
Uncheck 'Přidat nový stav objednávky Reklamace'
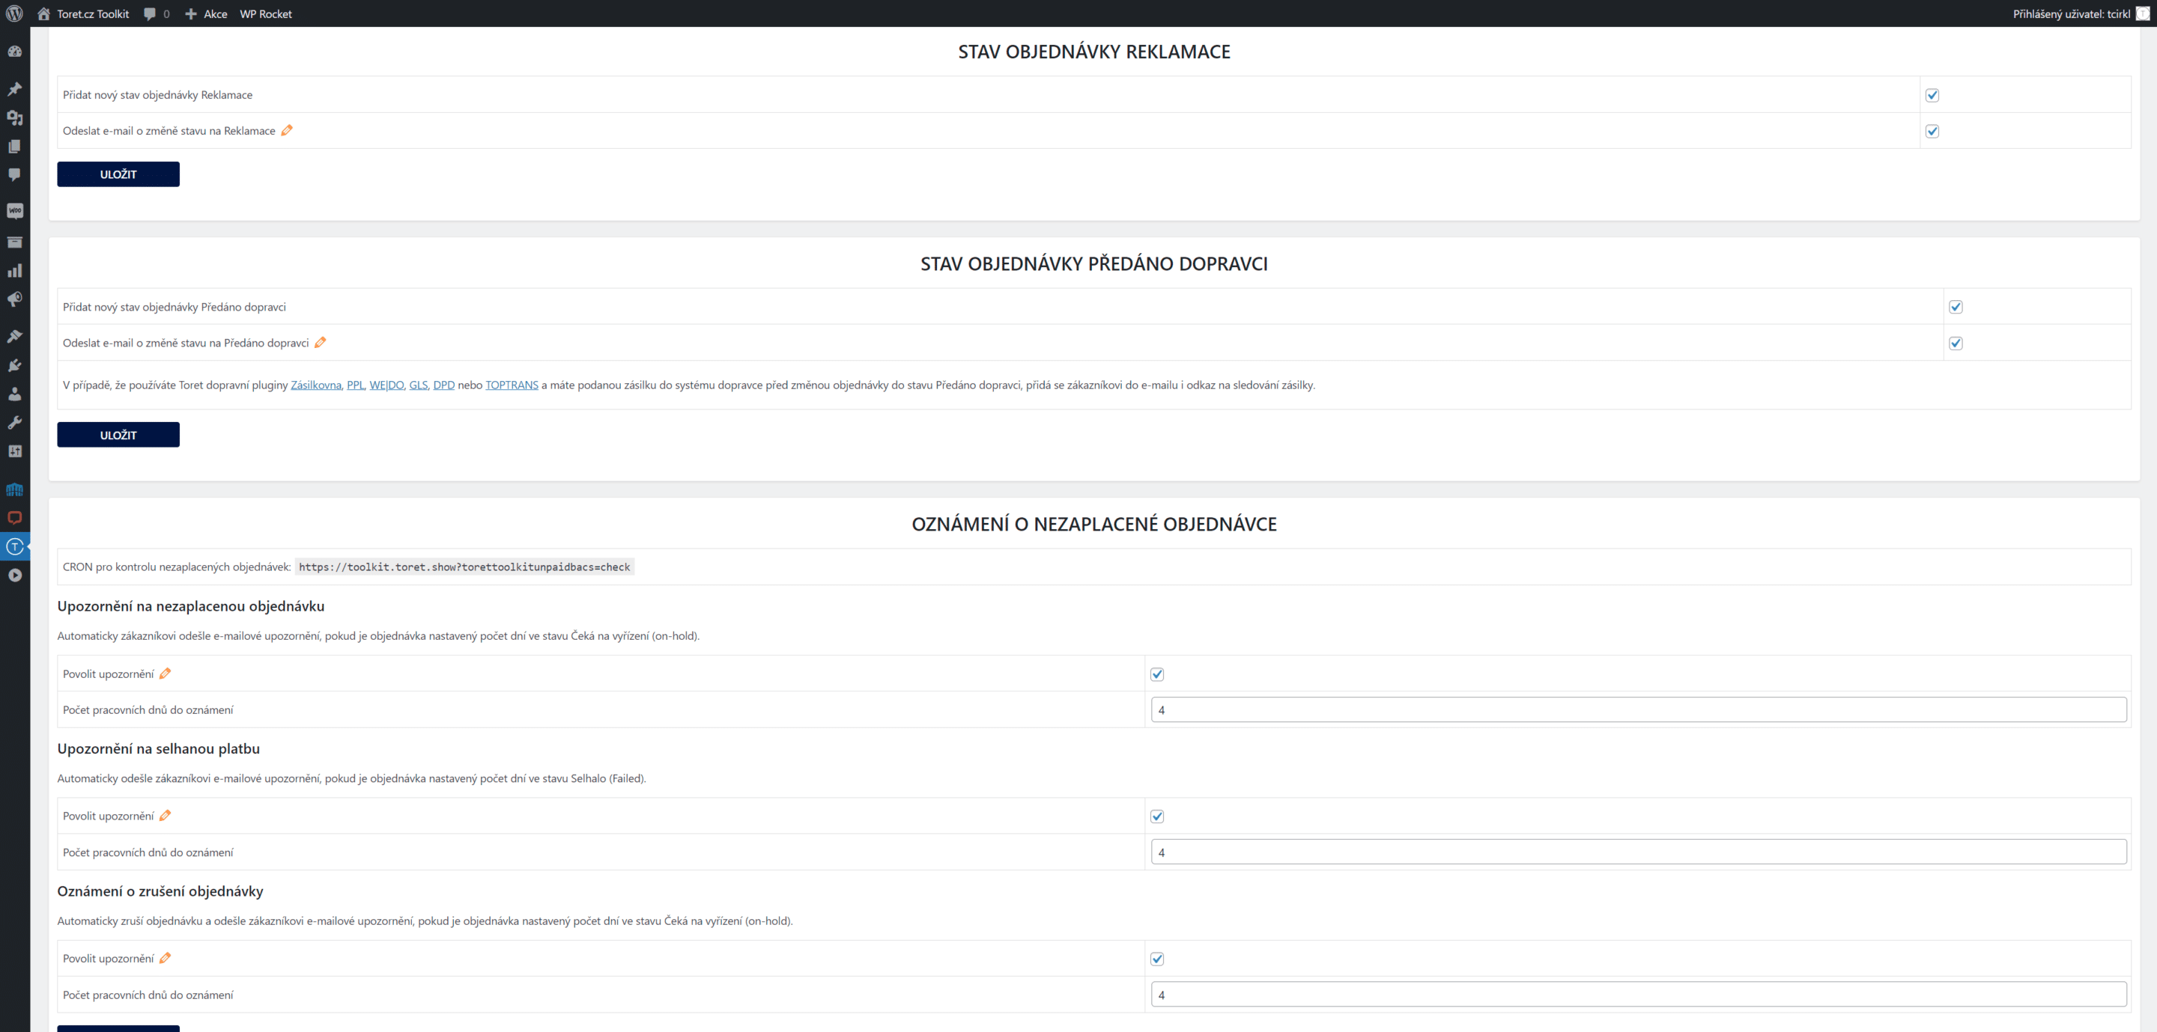click(x=1932, y=94)
